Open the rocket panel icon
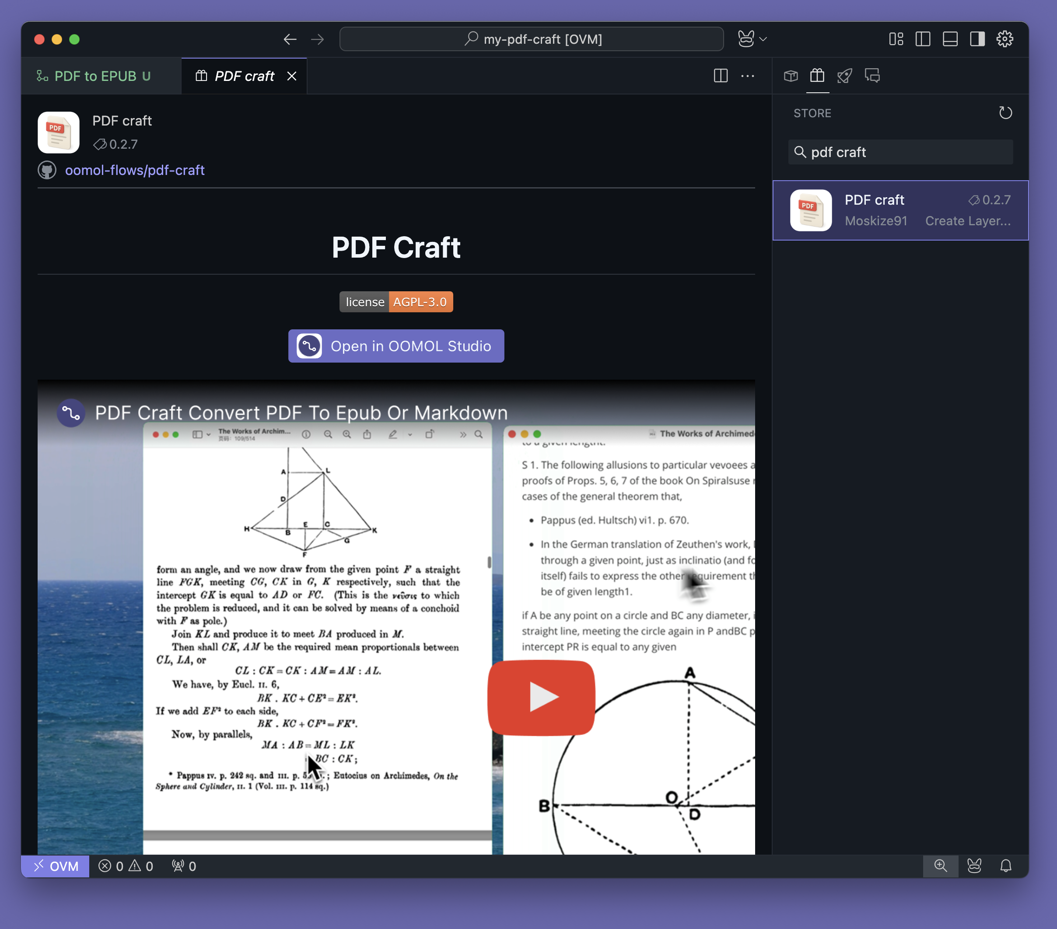The image size is (1057, 929). click(844, 76)
